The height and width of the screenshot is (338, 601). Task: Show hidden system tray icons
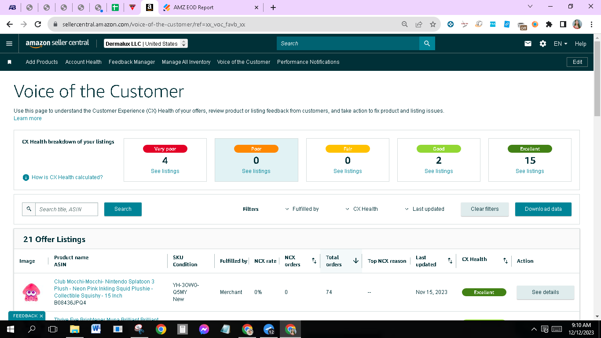[534, 329]
